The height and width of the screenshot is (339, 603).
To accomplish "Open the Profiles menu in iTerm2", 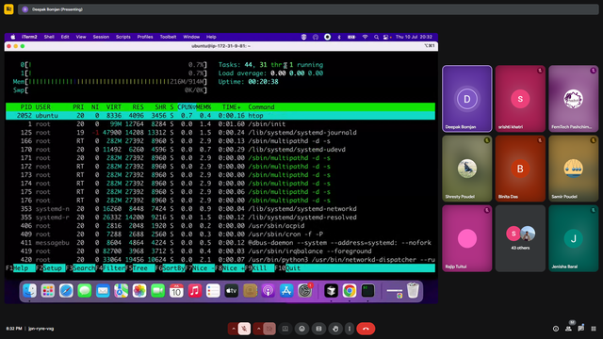I will coord(145,37).
